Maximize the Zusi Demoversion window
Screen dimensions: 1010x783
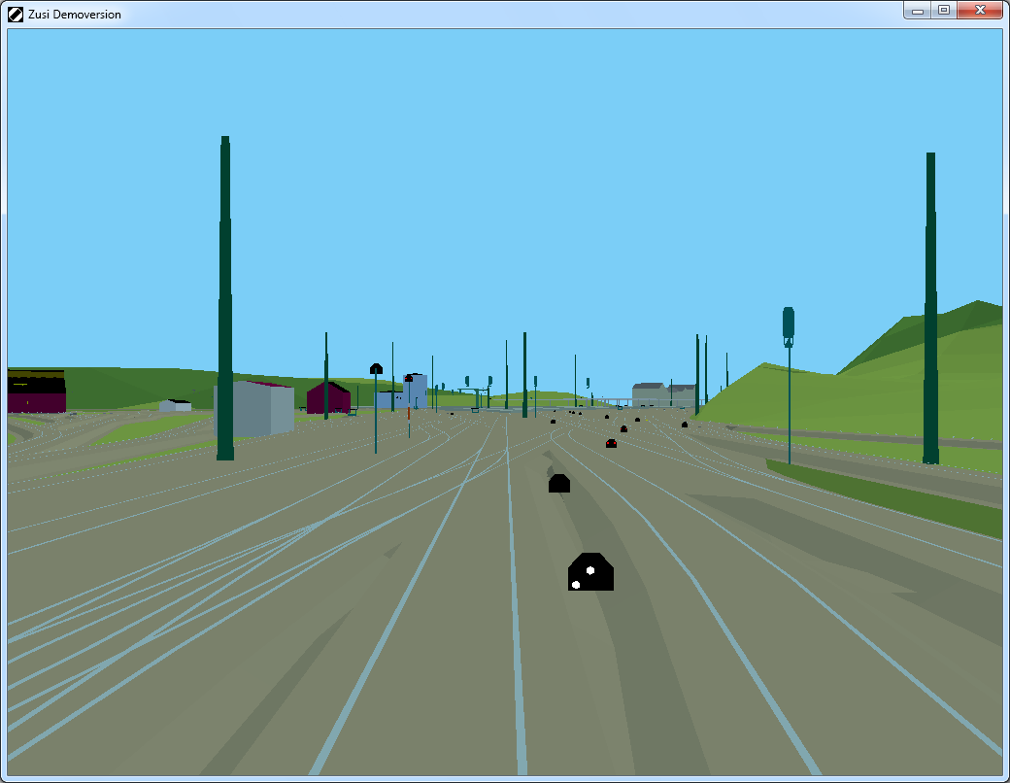pos(943,11)
